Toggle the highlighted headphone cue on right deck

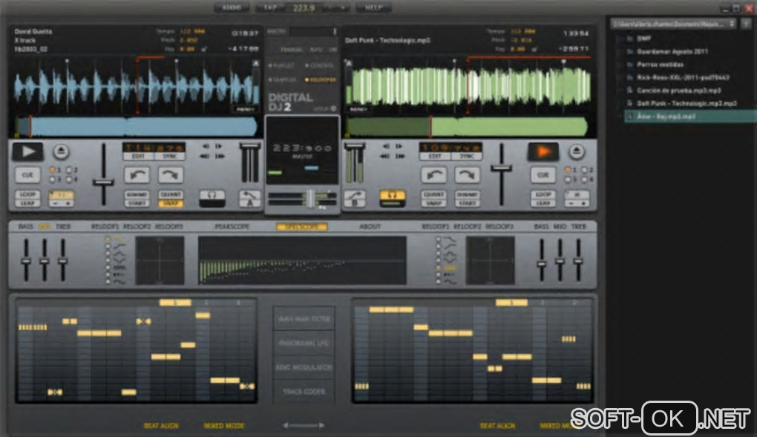pos(392,198)
